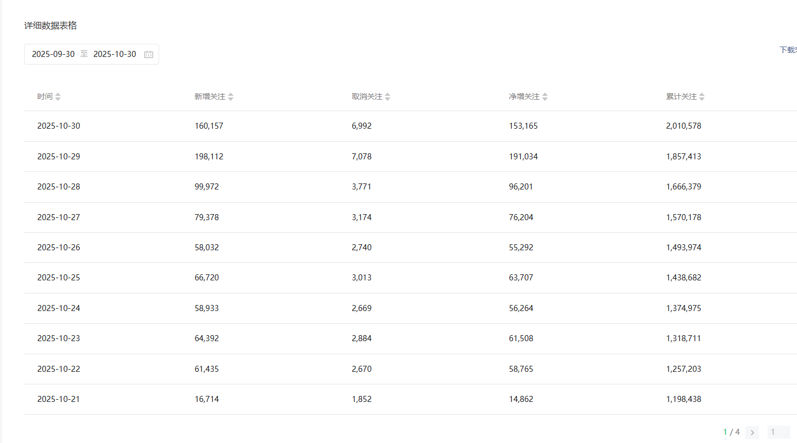This screenshot has width=797, height=443.
Task: Click the page number jump input box
Action: click(778, 432)
